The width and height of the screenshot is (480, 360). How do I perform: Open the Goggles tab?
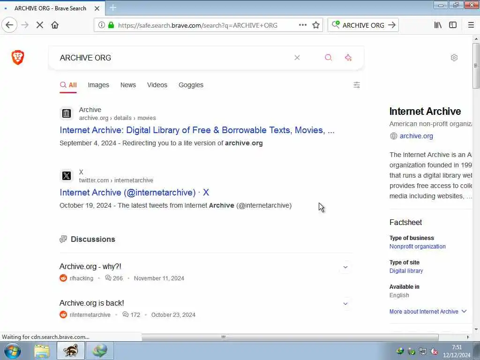coord(191,85)
